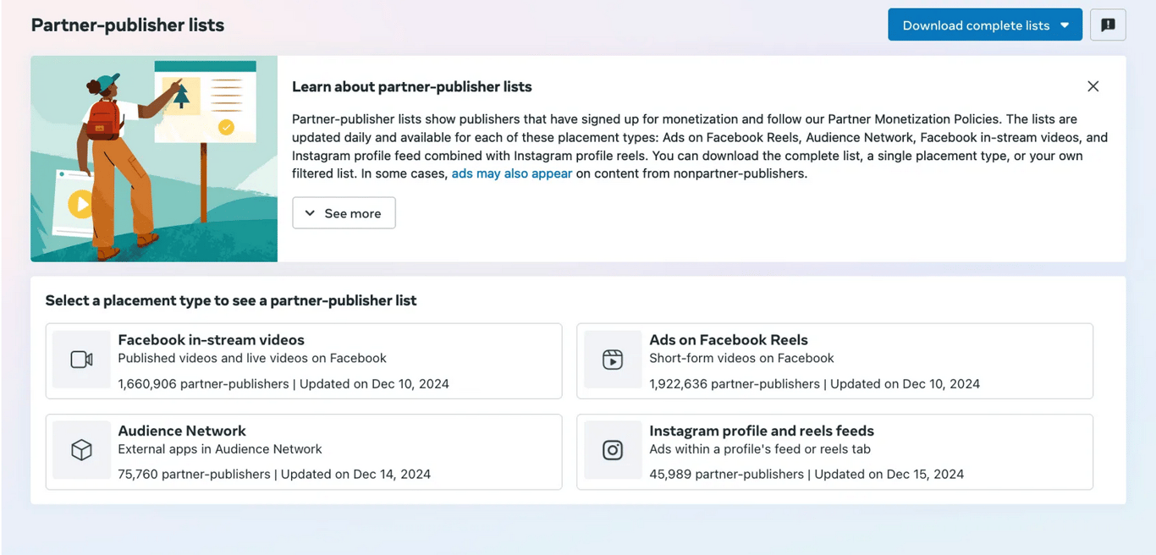Dismiss the Learn about partner-publisher lists banner
Viewport: 1156px width, 555px height.
[x=1093, y=86]
